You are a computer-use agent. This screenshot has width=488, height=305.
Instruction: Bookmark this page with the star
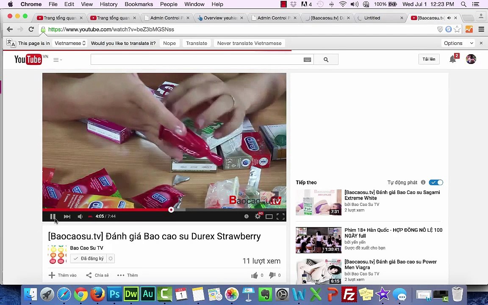pos(457,29)
